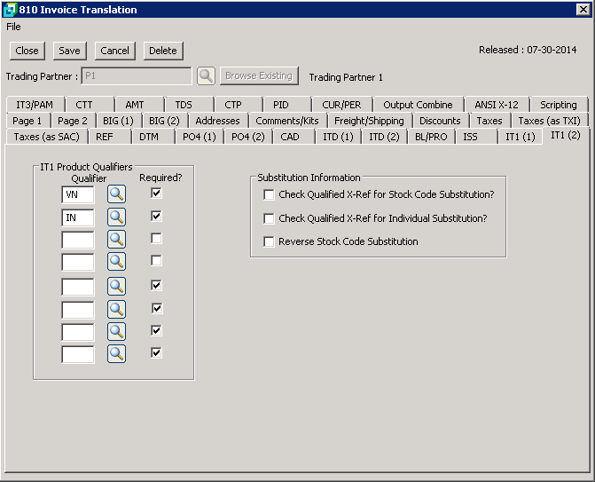Tick Qualified X-Ref for Individual Substitution checkbox

[x=270, y=218]
